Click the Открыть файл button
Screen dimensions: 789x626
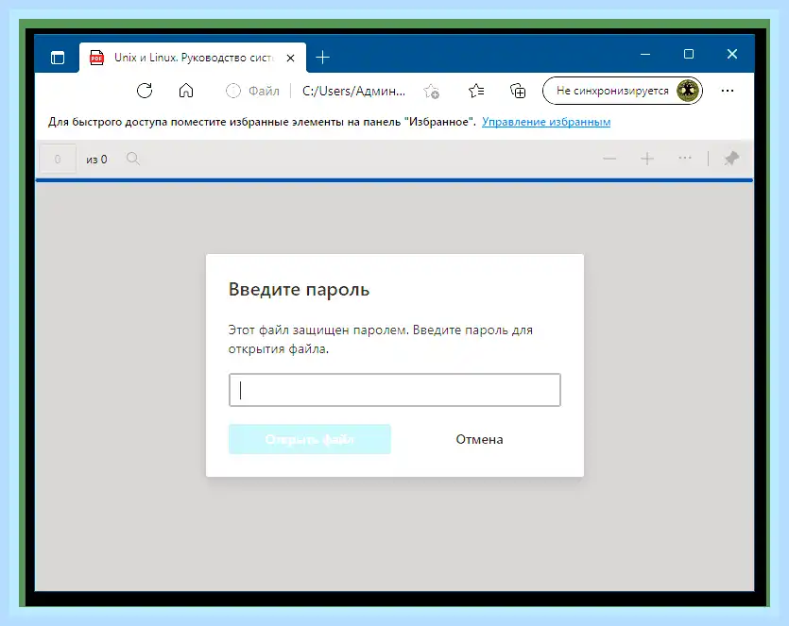coord(310,439)
